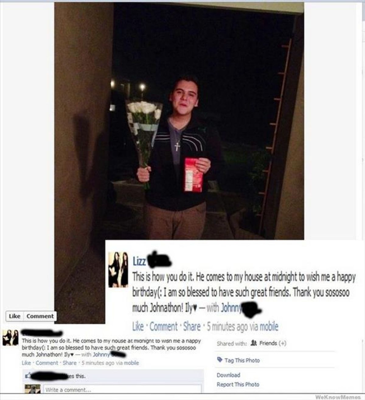The image size is (365, 400).
Task: Click in the Write a comment field
Action: (122, 389)
